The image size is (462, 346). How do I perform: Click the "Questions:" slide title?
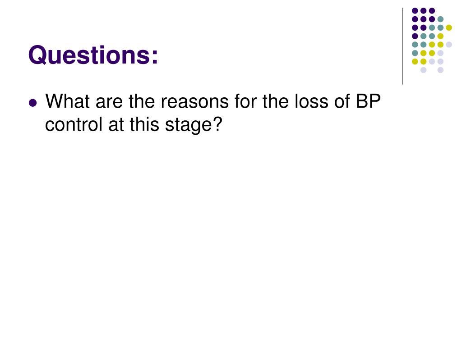(x=93, y=55)
